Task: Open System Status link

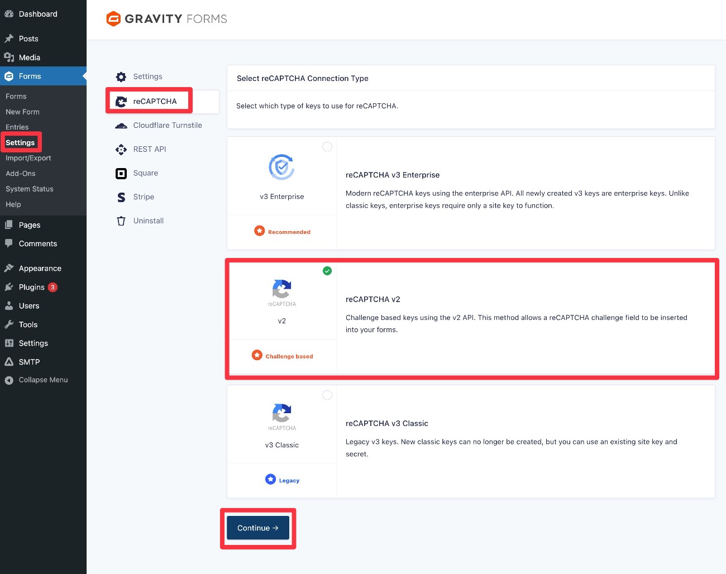Action: pyautogui.click(x=29, y=189)
